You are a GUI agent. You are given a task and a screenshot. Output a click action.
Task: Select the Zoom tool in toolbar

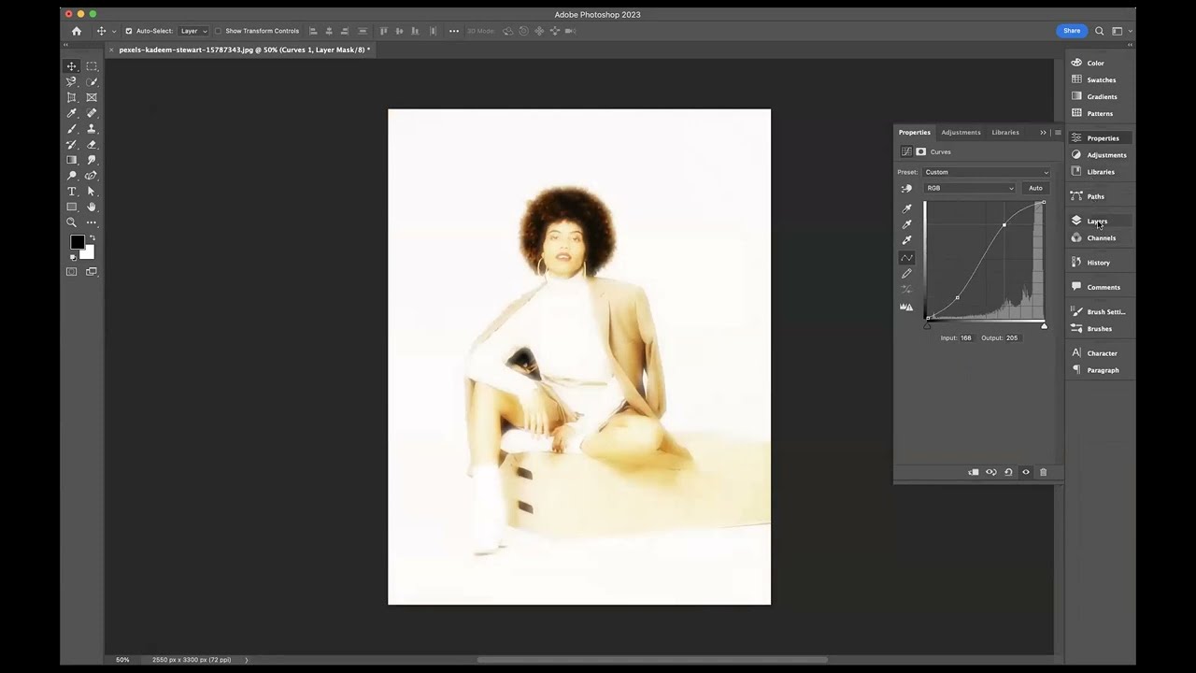coord(71,222)
